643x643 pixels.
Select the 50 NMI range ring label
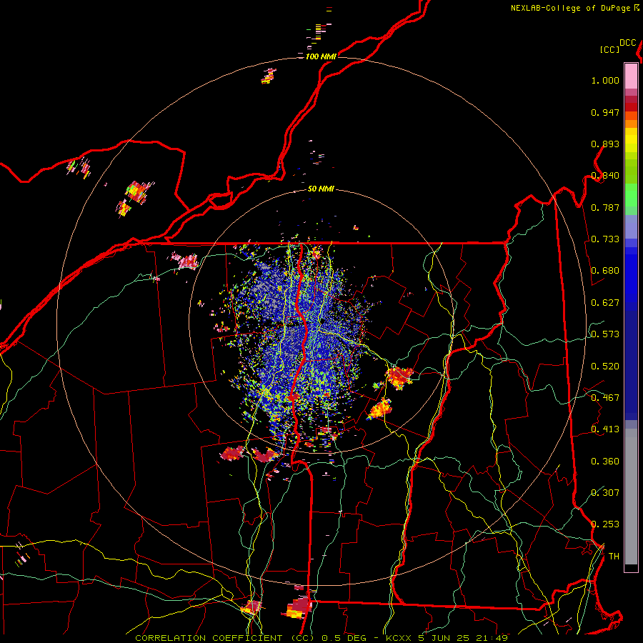[x=321, y=189]
